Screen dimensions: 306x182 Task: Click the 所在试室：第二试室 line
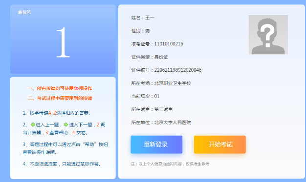tap(152, 109)
